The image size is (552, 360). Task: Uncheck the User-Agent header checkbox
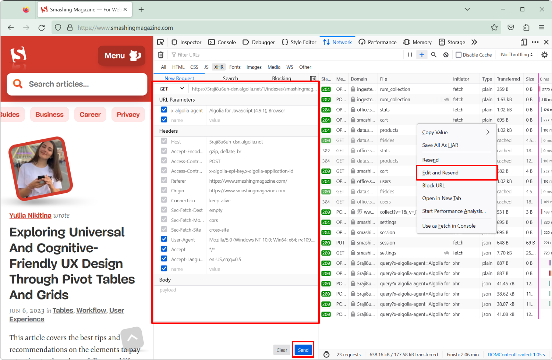coord(164,239)
